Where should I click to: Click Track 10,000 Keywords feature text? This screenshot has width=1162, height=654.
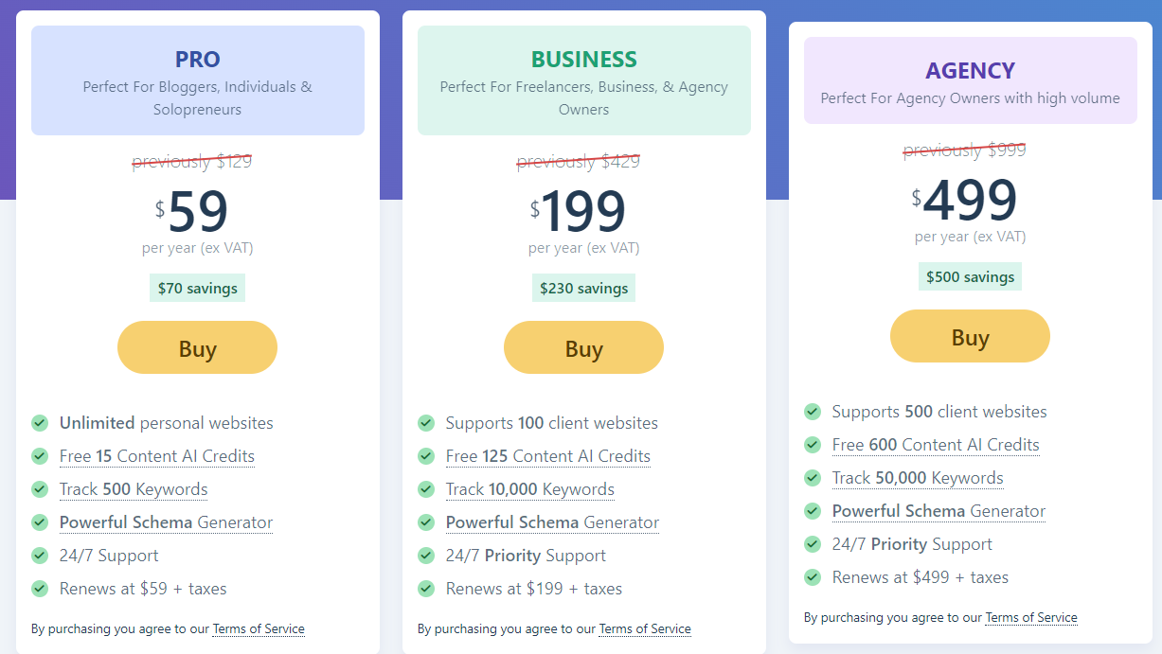pos(530,489)
